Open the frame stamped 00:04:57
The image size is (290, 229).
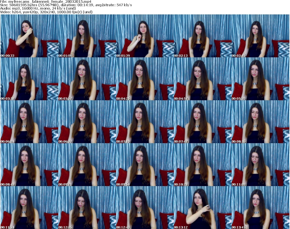pyautogui.click(x=203, y=79)
